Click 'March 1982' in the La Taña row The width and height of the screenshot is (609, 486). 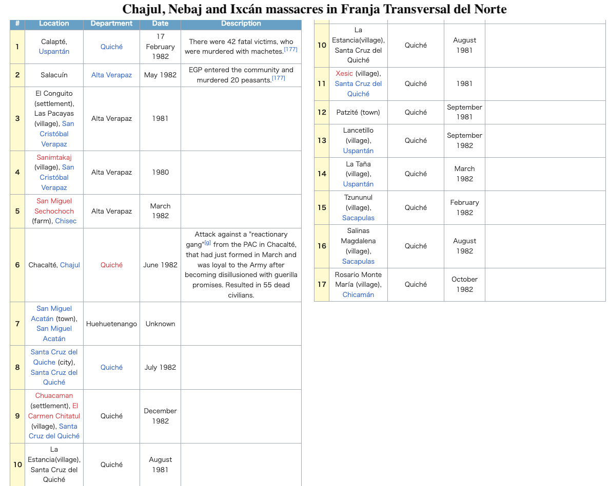[464, 174]
